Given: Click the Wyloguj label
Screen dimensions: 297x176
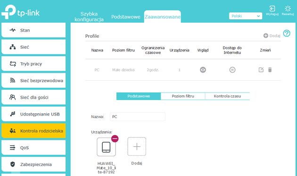Looking at the screenshot, I should [x=272, y=14].
